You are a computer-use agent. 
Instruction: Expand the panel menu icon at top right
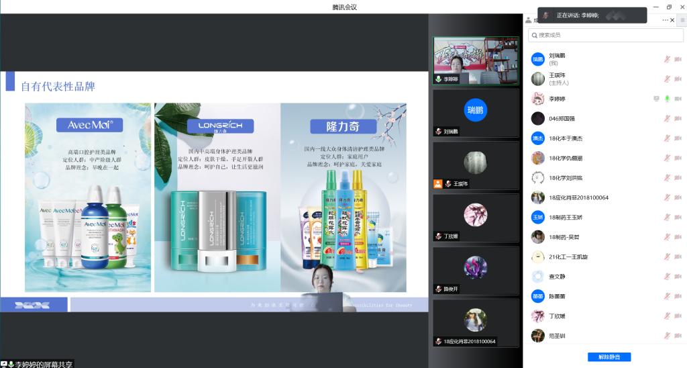(682, 20)
